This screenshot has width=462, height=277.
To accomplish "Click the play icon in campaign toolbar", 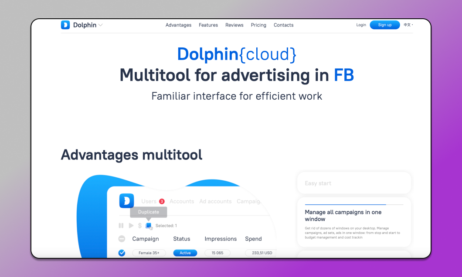I will (x=131, y=226).
